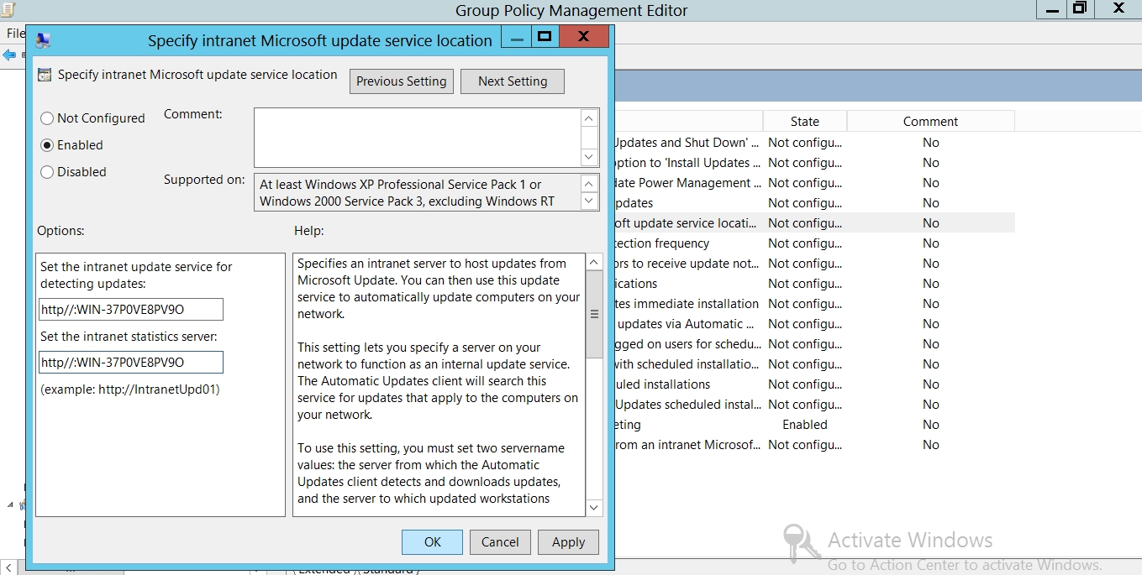1142x575 pixels.
Task: Click the 'Enabled' state cell in policy list
Action: coord(805,425)
